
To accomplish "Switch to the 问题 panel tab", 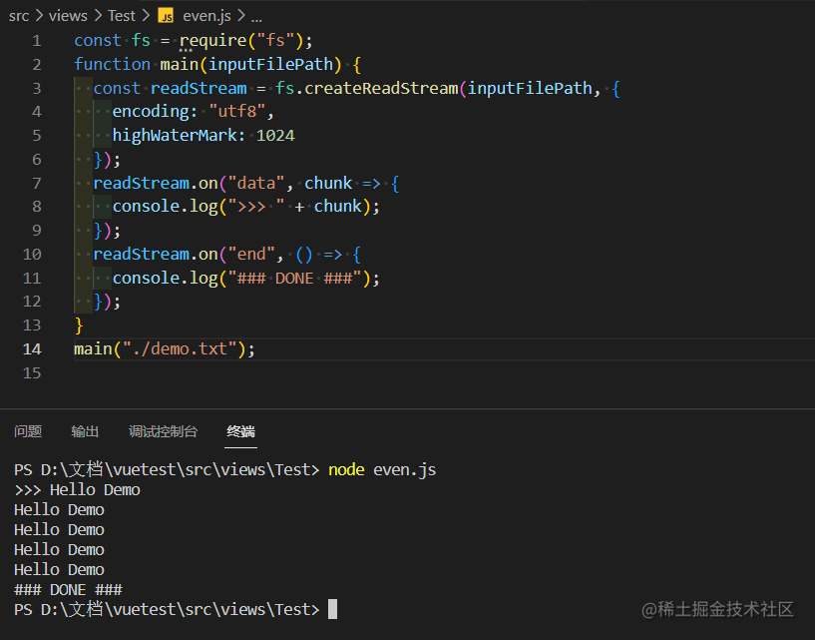I will (x=28, y=431).
